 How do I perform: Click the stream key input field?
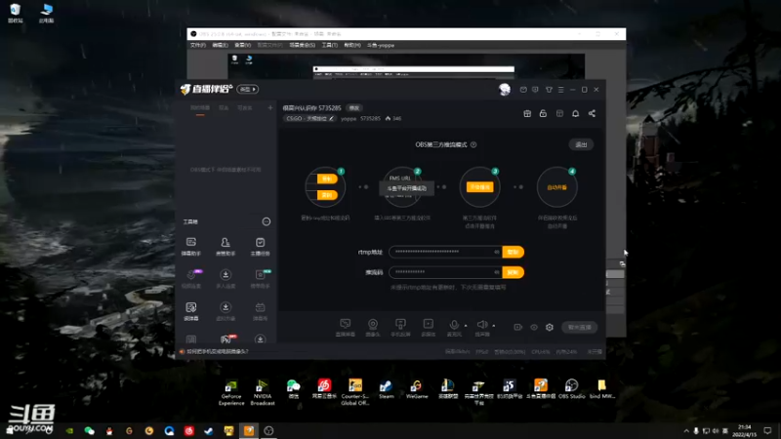[445, 272]
